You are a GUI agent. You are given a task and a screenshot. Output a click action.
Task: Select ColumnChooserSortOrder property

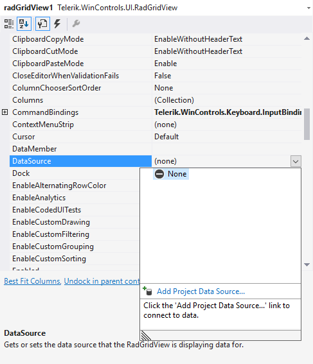click(80, 88)
